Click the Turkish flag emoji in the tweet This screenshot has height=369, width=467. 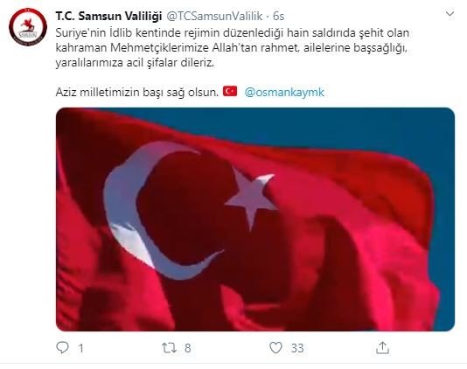tap(230, 91)
